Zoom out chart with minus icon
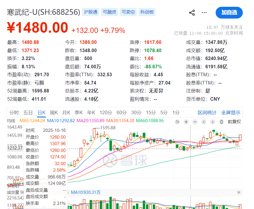 tap(195, 122)
